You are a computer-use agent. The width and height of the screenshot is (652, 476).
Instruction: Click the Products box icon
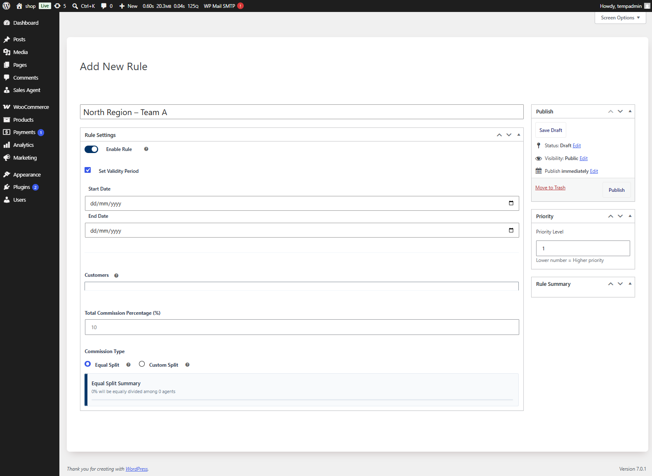point(7,120)
